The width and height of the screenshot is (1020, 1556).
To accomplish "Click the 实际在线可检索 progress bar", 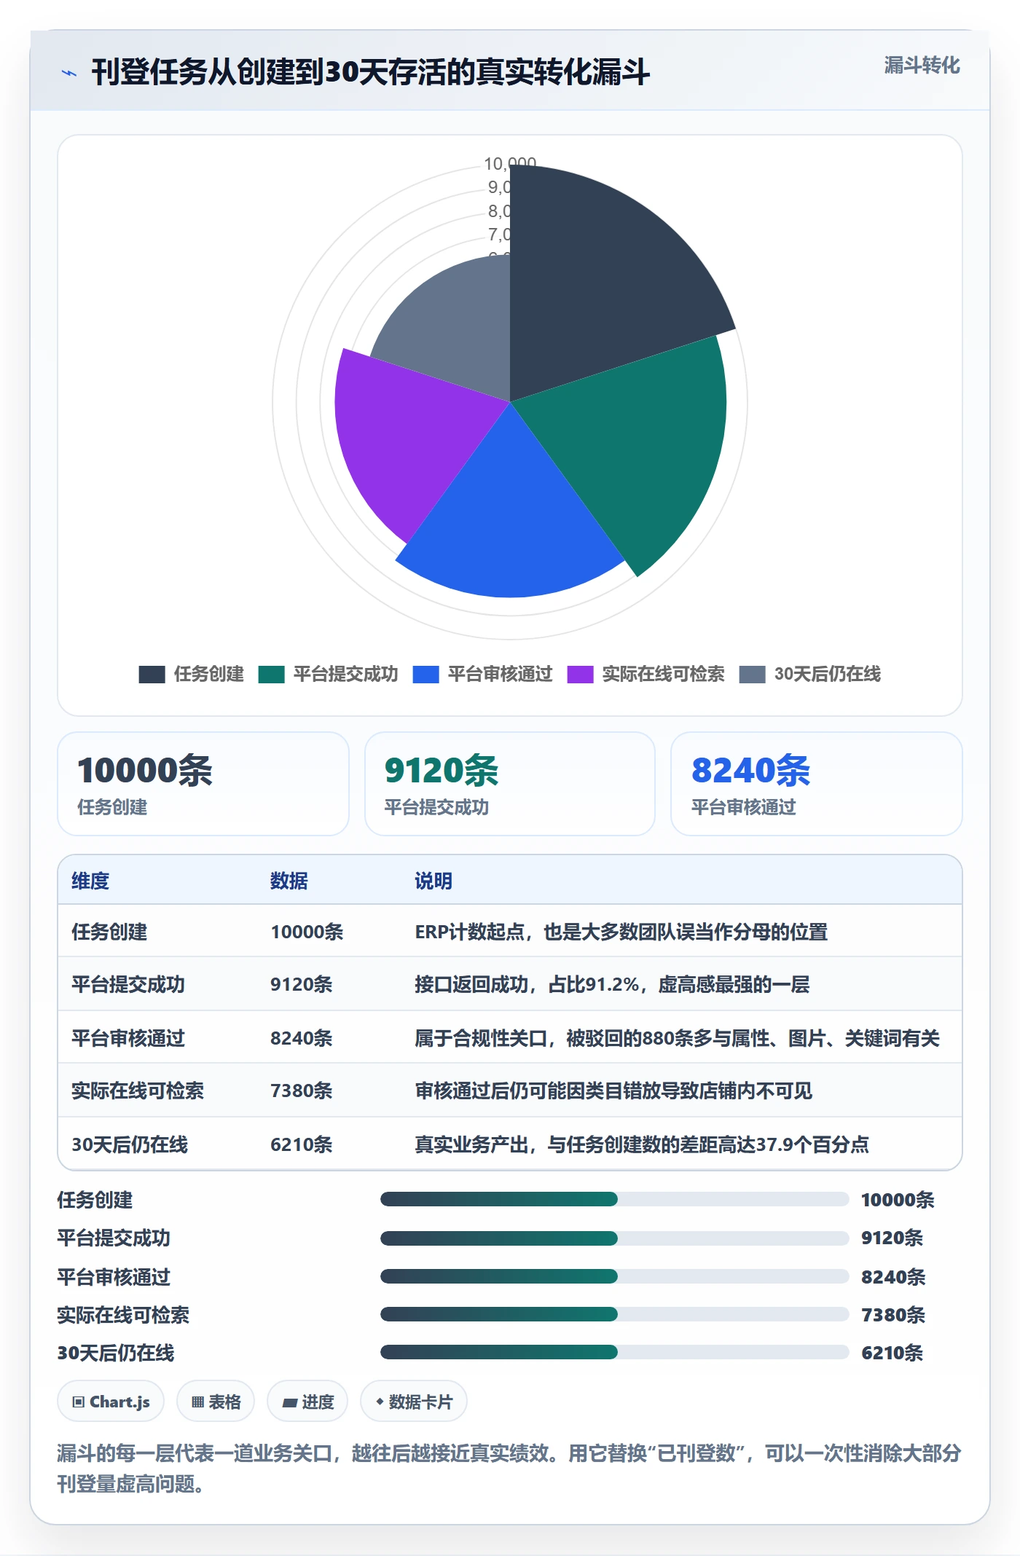I will click(x=615, y=1314).
